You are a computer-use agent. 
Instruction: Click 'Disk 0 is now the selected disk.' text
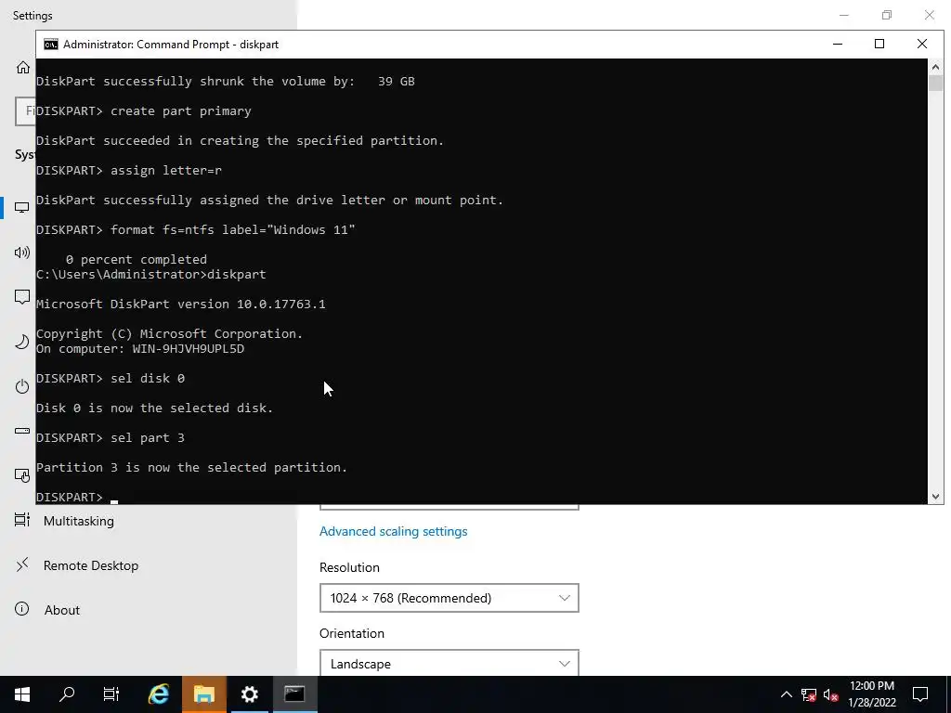155,408
